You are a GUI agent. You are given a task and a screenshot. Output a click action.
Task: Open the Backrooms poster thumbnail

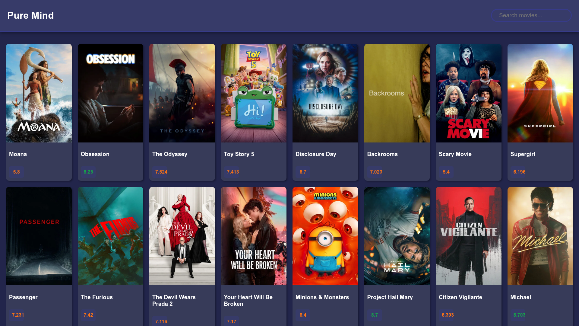[397, 93]
